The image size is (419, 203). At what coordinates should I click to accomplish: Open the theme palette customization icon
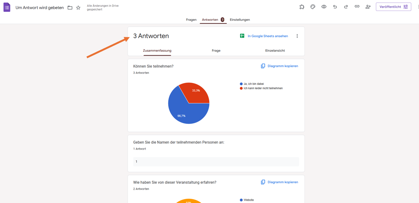(x=313, y=7)
